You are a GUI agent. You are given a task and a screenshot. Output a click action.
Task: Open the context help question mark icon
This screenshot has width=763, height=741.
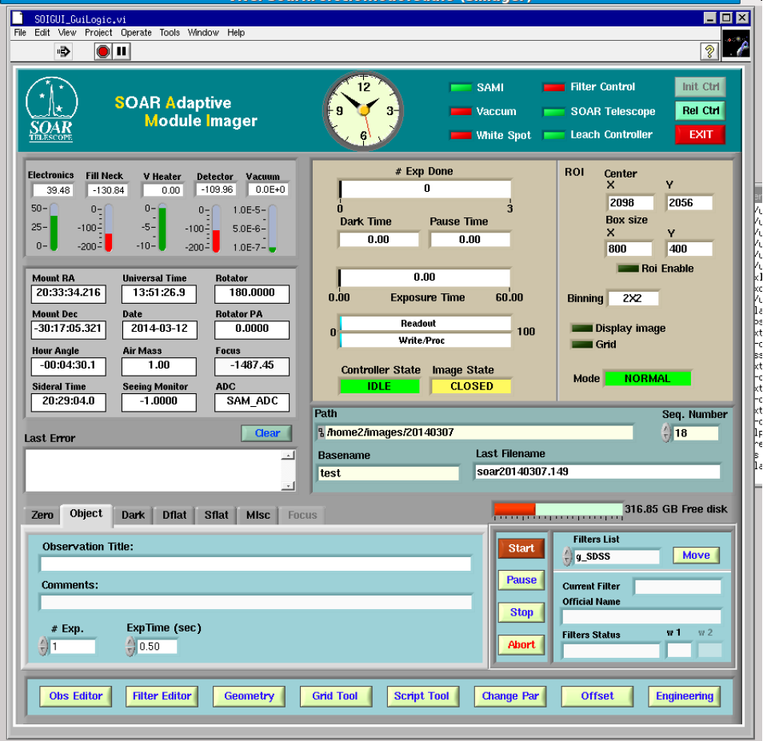point(709,52)
